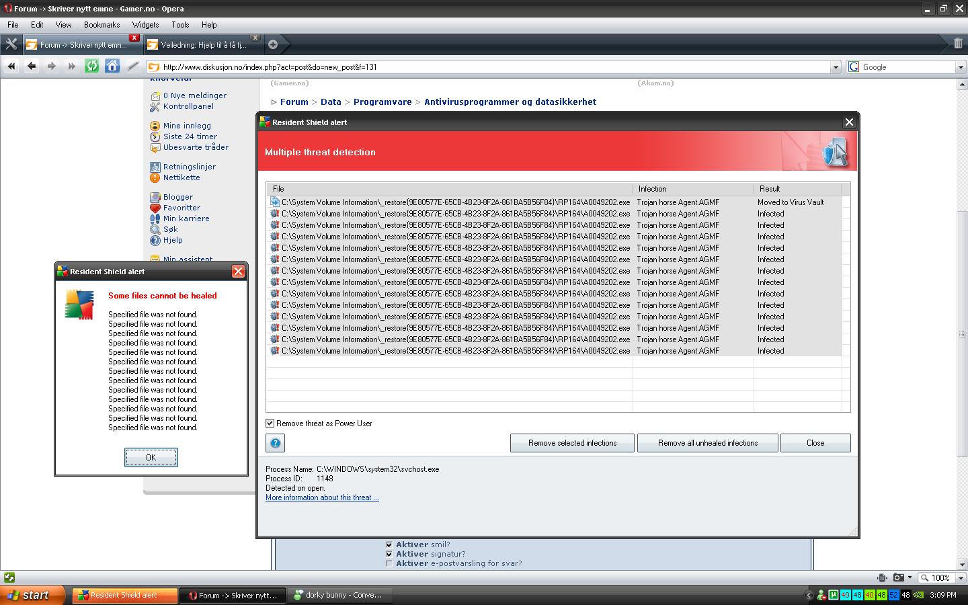The width and height of the screenshot is (968, 605).
Task: Open closed tabs trash can icon
Action: click(958, 44)
